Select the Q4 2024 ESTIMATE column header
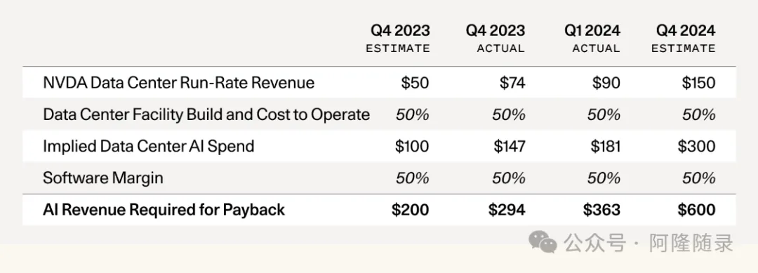The width and height of the screenshot is (758, 273). tap(684, 39)
